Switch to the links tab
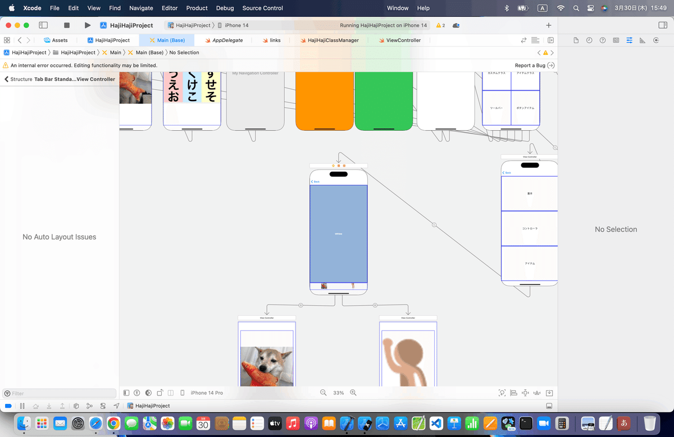 tap(271, 40)
